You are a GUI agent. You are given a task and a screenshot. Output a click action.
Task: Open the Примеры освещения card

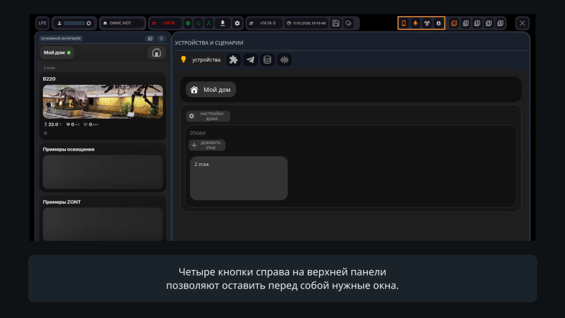click(102, 167)
